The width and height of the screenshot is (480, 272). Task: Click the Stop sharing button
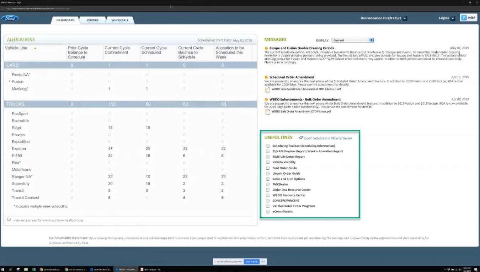click(x=251, y=262)
